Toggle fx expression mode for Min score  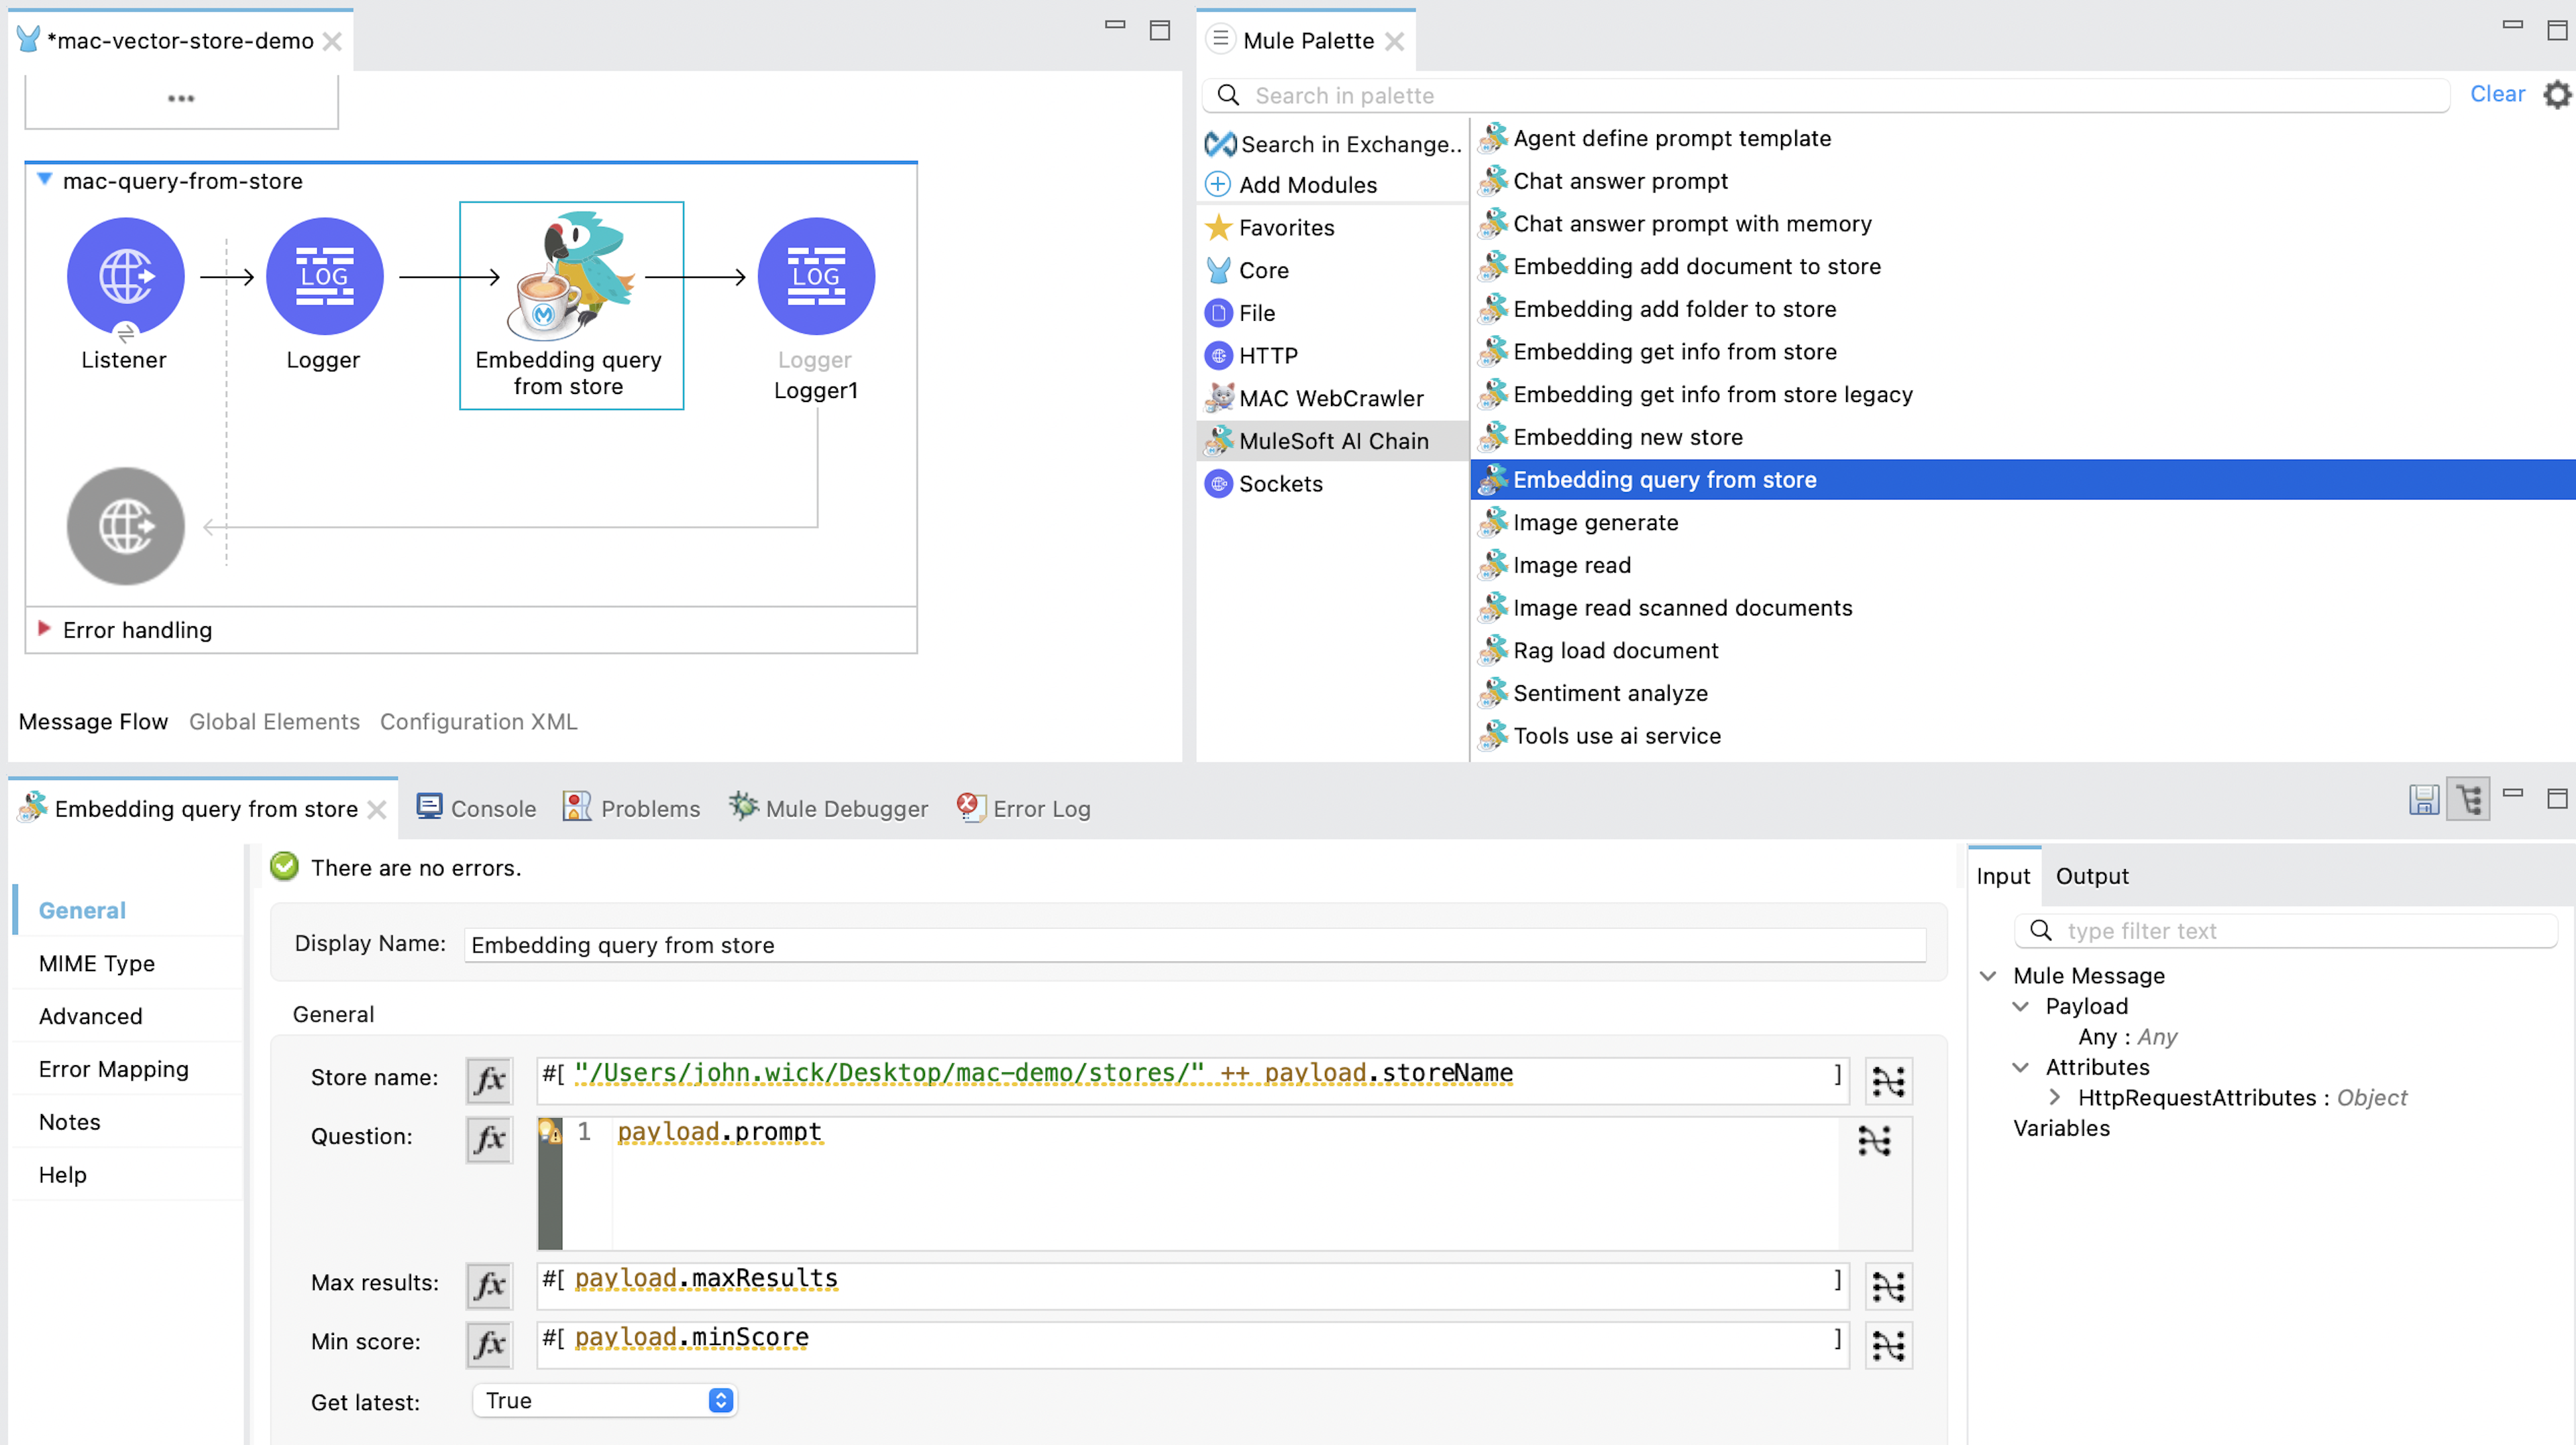(x=489, y=1344)
